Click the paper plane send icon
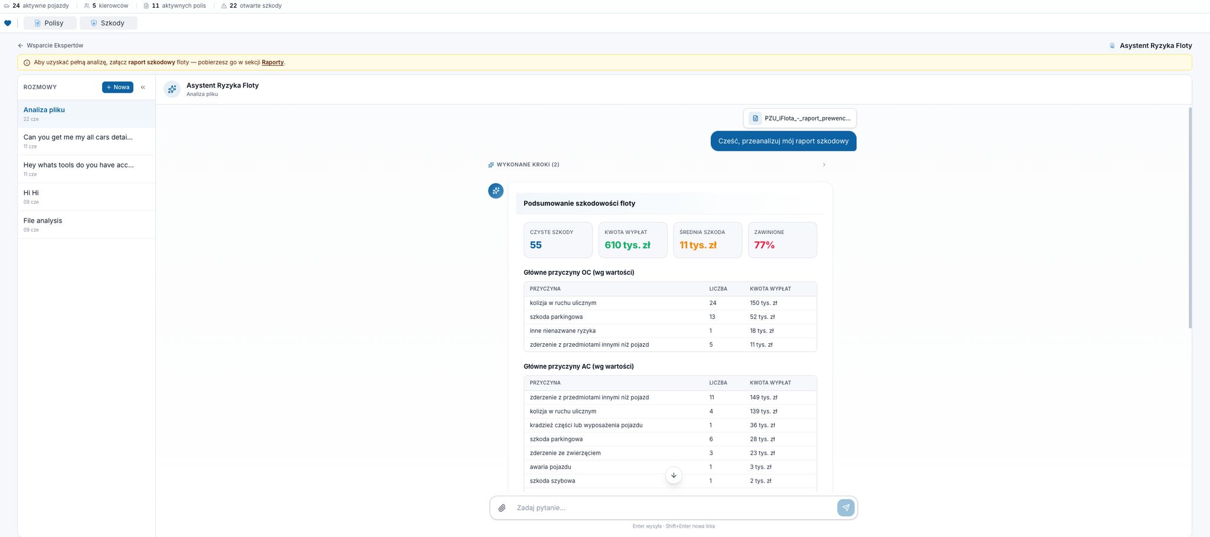Viewport: 1210px width, 537px height. click(x=845, y=507)
